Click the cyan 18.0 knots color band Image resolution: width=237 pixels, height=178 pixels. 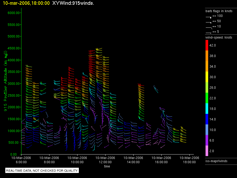click(x=207, y=109)
